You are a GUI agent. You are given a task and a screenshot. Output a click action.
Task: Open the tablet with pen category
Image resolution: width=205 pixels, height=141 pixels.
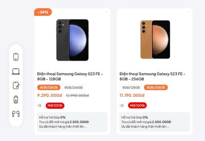point(16,85)
